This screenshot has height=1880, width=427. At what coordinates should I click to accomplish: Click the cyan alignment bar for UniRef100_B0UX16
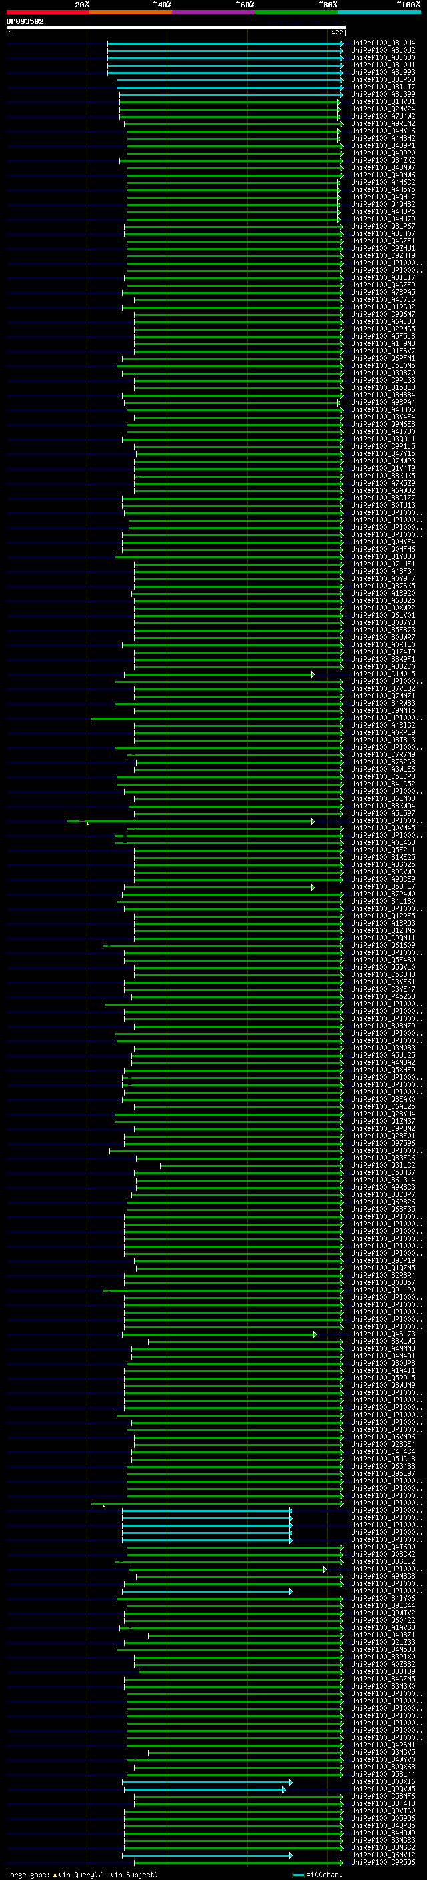207,1781
